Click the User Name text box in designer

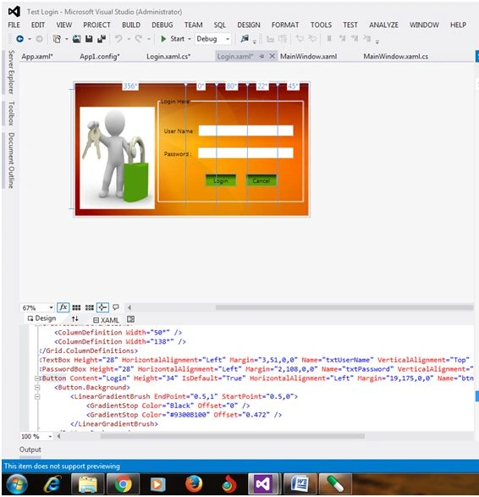tap(245, 130)
